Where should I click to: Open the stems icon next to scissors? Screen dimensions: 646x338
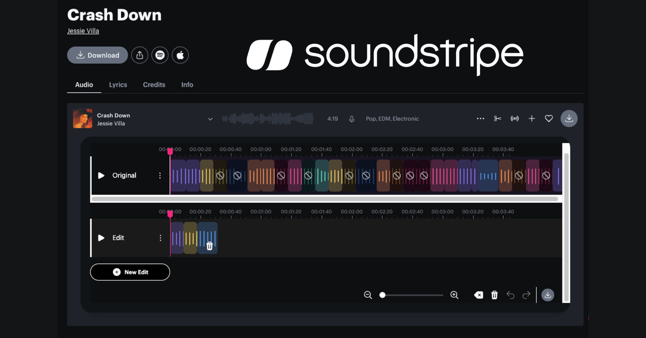tap(514, 118)
